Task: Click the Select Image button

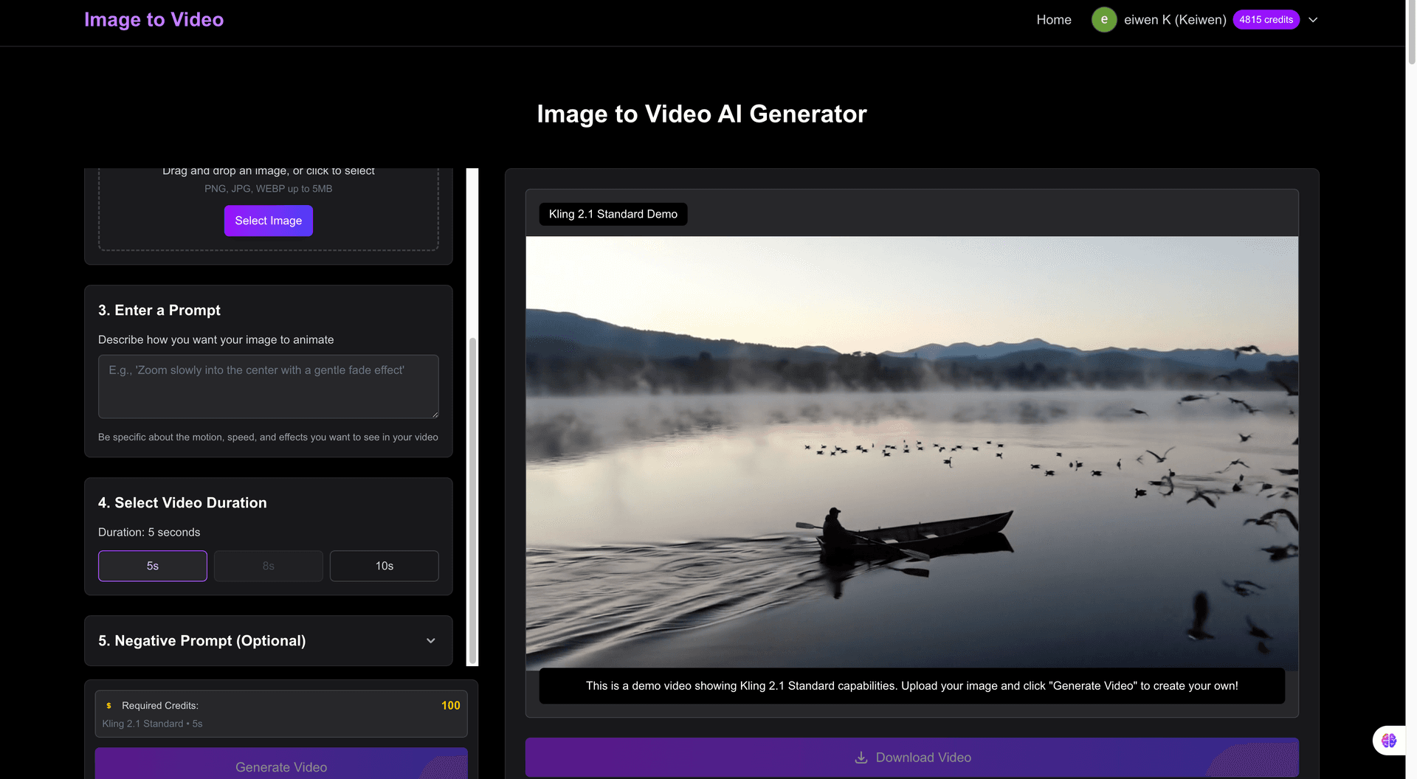Action: coord(268,221)
